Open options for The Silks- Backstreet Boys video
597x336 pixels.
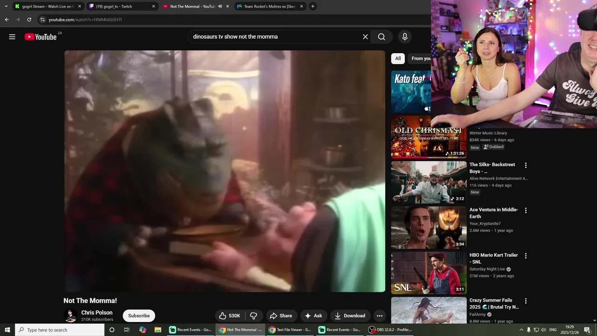click(x=526, y=165)
